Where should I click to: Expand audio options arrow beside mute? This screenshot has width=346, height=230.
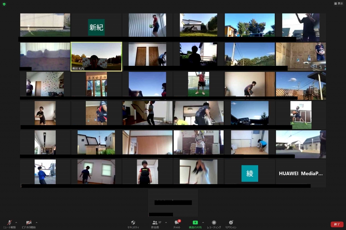16,223
